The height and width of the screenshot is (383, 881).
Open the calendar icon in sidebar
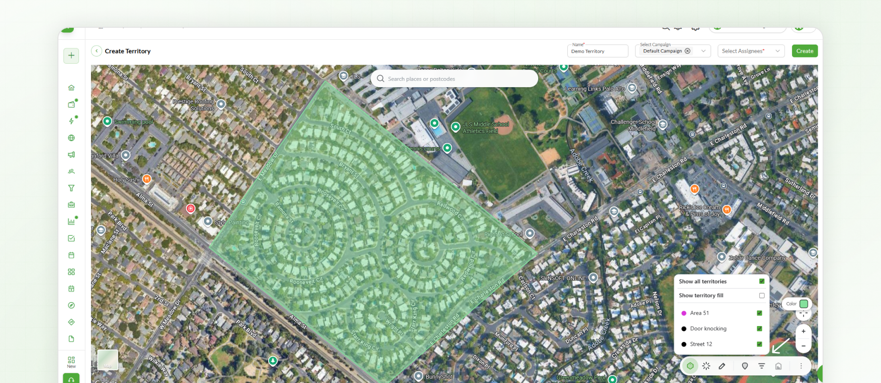tap(71, 255)
